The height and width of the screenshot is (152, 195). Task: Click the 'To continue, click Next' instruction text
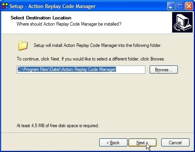(91, 59)
